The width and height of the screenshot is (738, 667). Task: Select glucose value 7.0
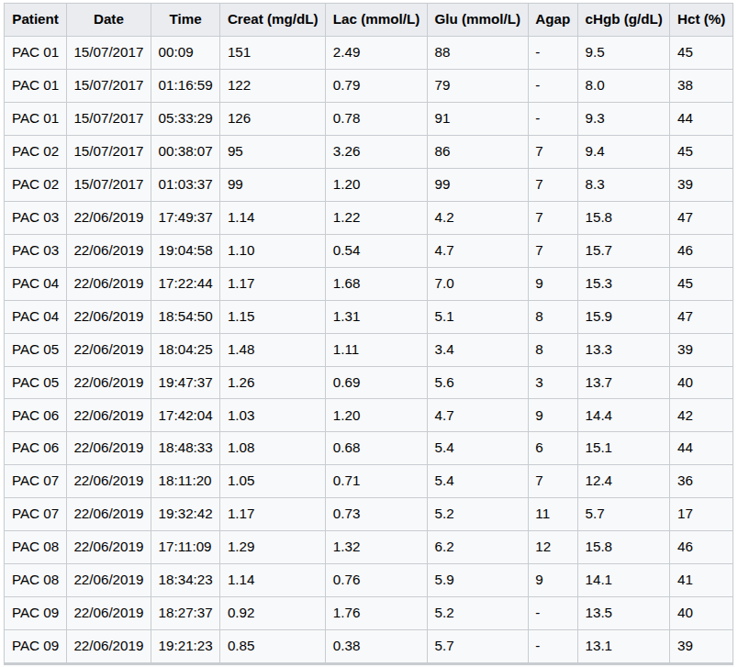[x=477, y=283]
